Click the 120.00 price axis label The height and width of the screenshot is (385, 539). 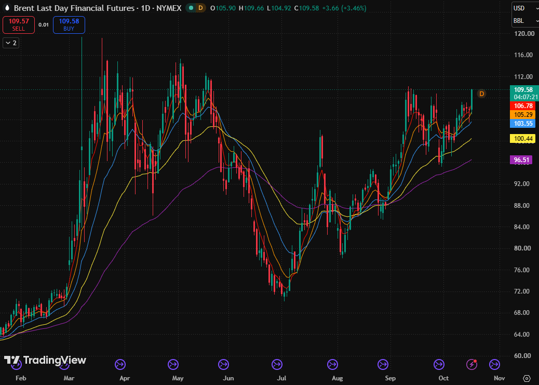(x=524, y=34)
